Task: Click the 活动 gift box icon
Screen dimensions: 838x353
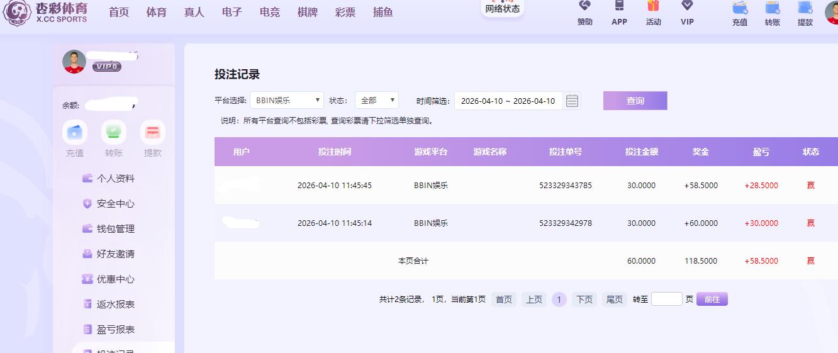Action: point(653,6)
